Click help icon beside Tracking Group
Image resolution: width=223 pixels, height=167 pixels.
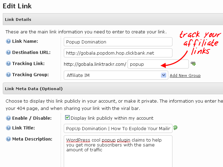tap(8, 74)
